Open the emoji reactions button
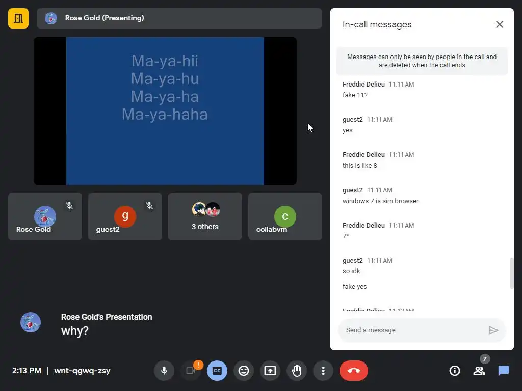Image resolution: width=522 pixels, height=391 pixels. tap(244, 371)
